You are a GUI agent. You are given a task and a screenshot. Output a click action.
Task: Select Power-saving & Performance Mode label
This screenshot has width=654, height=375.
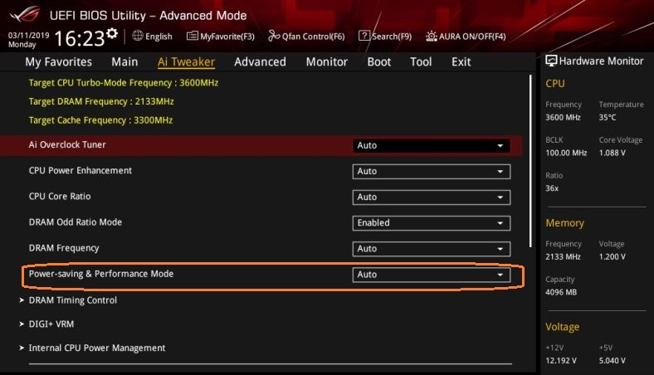[101, 274]
